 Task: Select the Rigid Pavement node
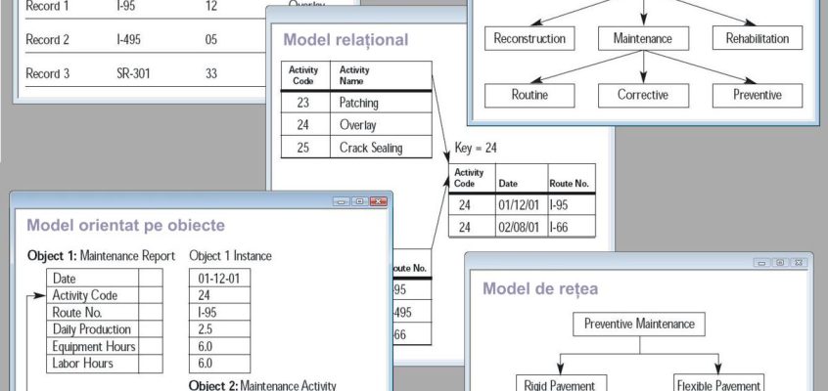561,383
